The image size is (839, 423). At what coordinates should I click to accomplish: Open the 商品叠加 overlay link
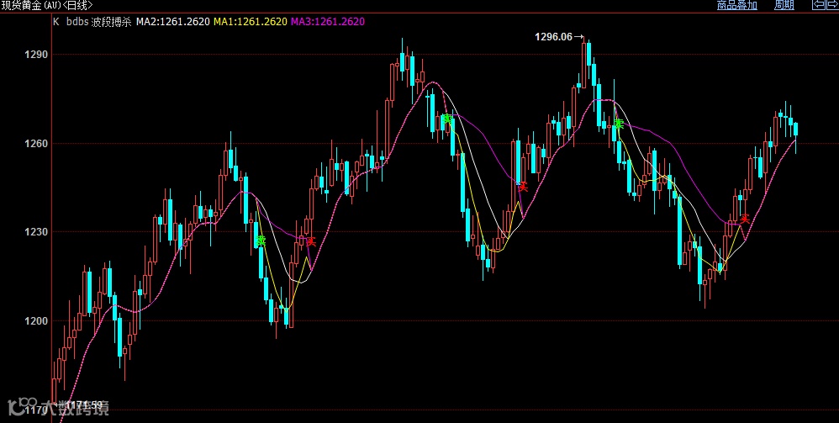(736, 5)
